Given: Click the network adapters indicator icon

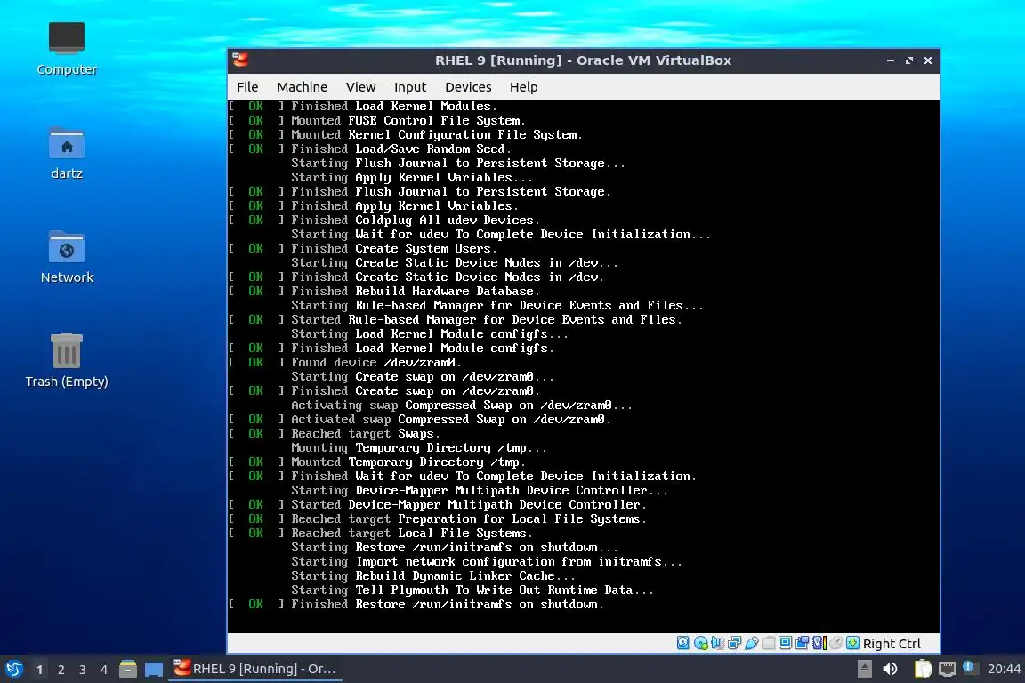Looking at the screenshot, I should click(735, 643).
